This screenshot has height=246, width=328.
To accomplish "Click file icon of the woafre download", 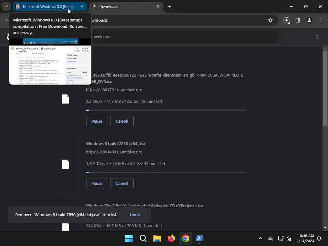I will coord(65,99).
